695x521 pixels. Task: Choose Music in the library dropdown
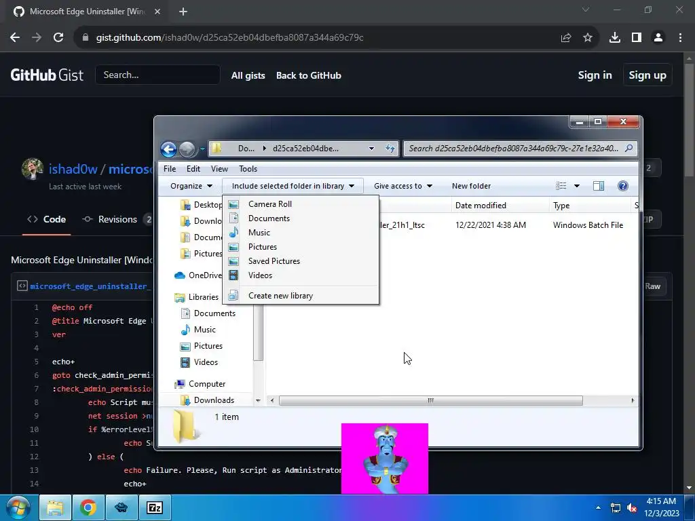tap(301, 233)
